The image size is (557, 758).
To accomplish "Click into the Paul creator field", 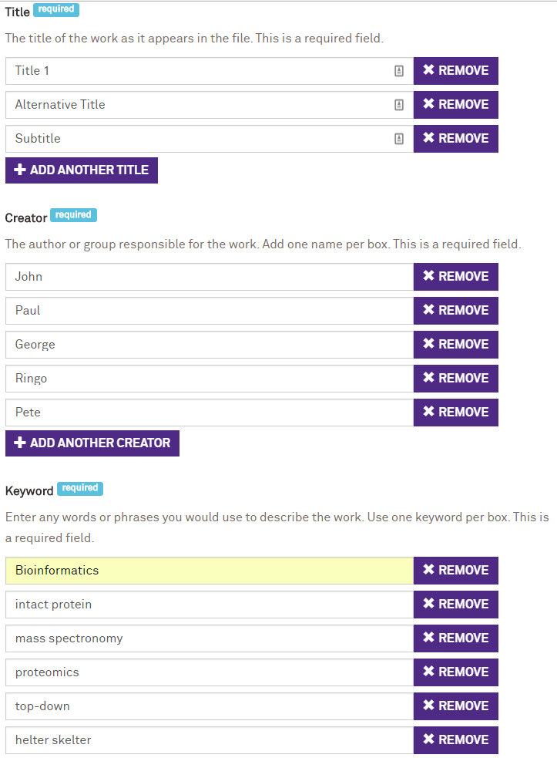I will click(210, 311).
